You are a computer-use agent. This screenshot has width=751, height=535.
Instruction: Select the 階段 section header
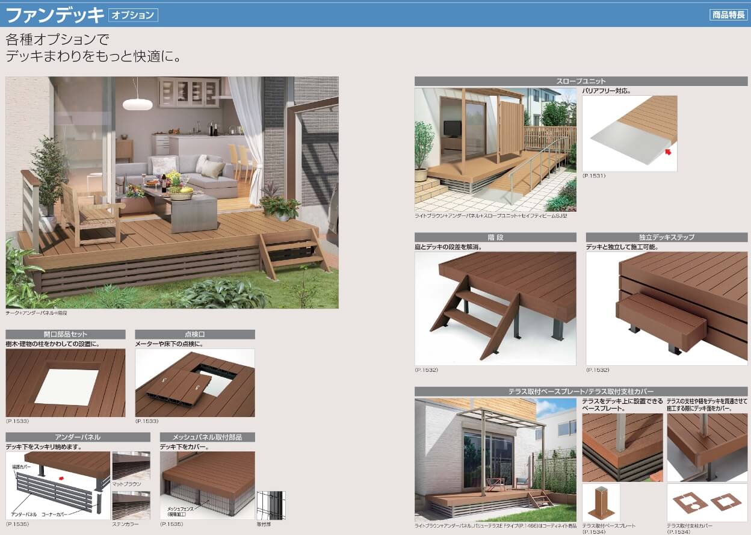point(495,238)
